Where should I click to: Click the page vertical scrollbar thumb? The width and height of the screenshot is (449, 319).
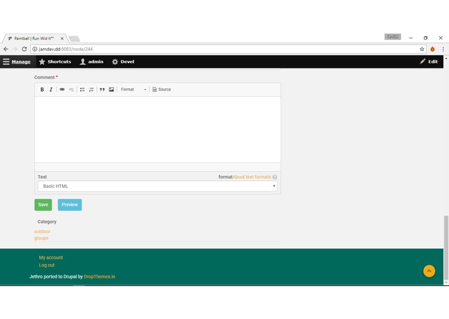coord(446,247)
